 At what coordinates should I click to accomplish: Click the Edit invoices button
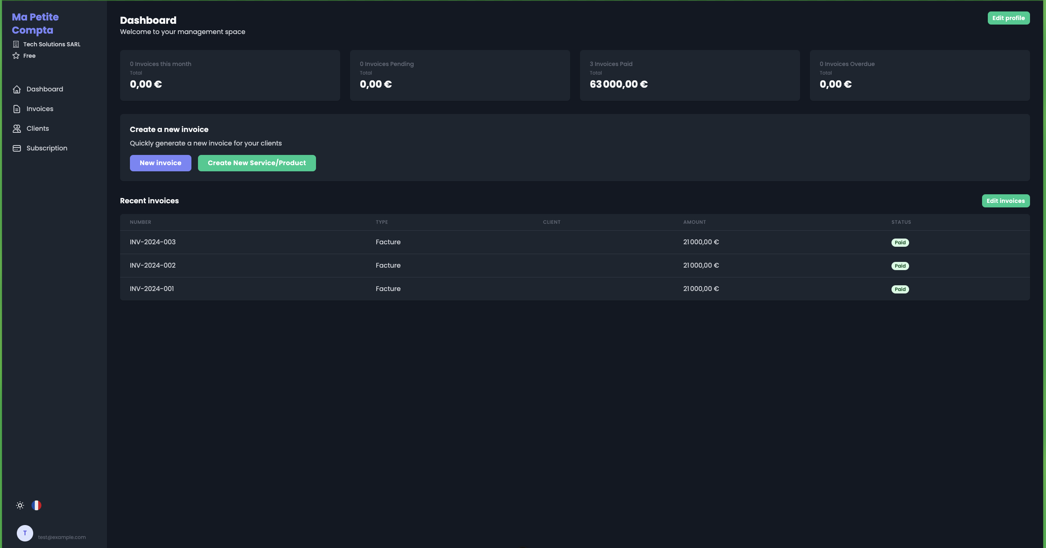click(x=1005, y=201)
